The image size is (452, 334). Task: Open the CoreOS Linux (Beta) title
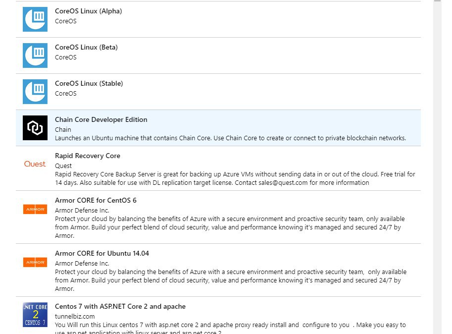[86, 47]
